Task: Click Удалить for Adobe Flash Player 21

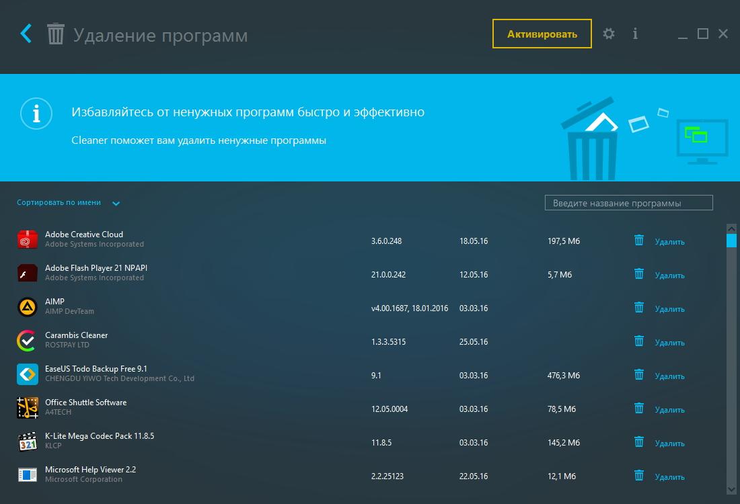Action: [669, 276]
